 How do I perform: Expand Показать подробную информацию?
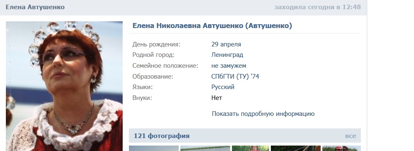pyautogui.click(x=263, y=114)
